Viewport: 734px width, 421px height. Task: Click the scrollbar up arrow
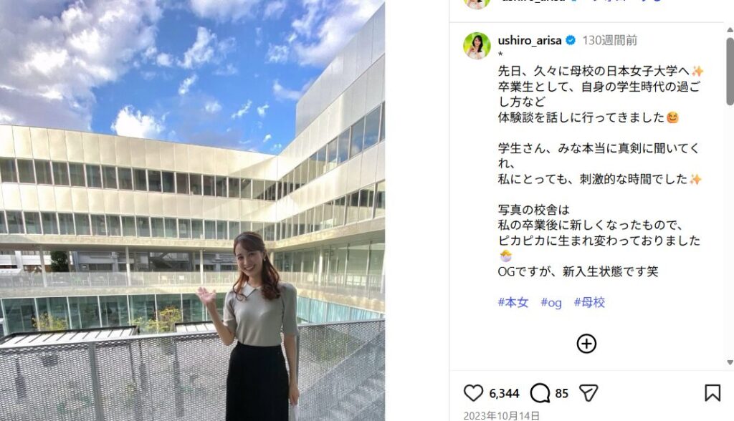(x=730, y=29)
